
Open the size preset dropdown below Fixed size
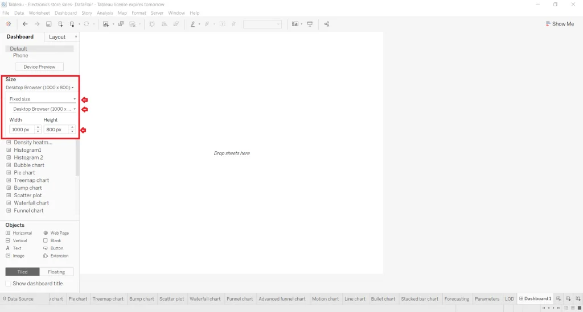point(44,109)
